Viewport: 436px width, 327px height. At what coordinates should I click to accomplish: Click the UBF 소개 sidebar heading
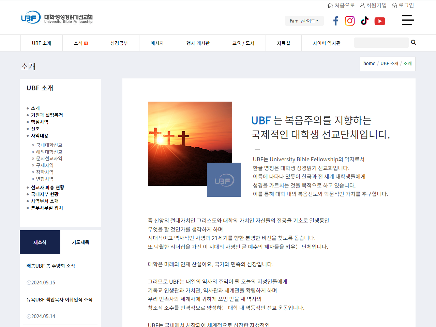pyautogui.click(x=40, y=88)
